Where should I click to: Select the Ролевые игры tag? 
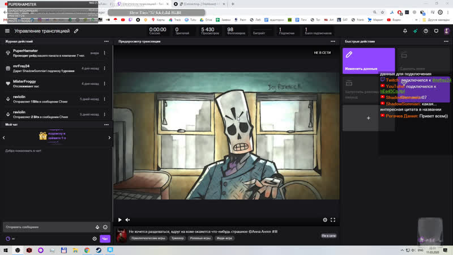200,238
